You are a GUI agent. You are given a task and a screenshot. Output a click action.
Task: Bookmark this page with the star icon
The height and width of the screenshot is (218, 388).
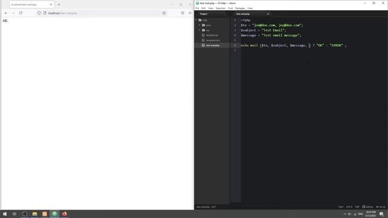point(164,13)
